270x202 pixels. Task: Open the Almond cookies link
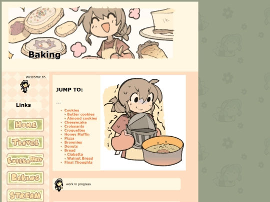80,118
